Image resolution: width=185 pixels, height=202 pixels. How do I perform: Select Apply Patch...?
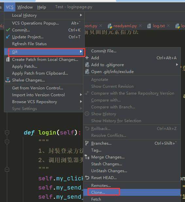[44, 66]
